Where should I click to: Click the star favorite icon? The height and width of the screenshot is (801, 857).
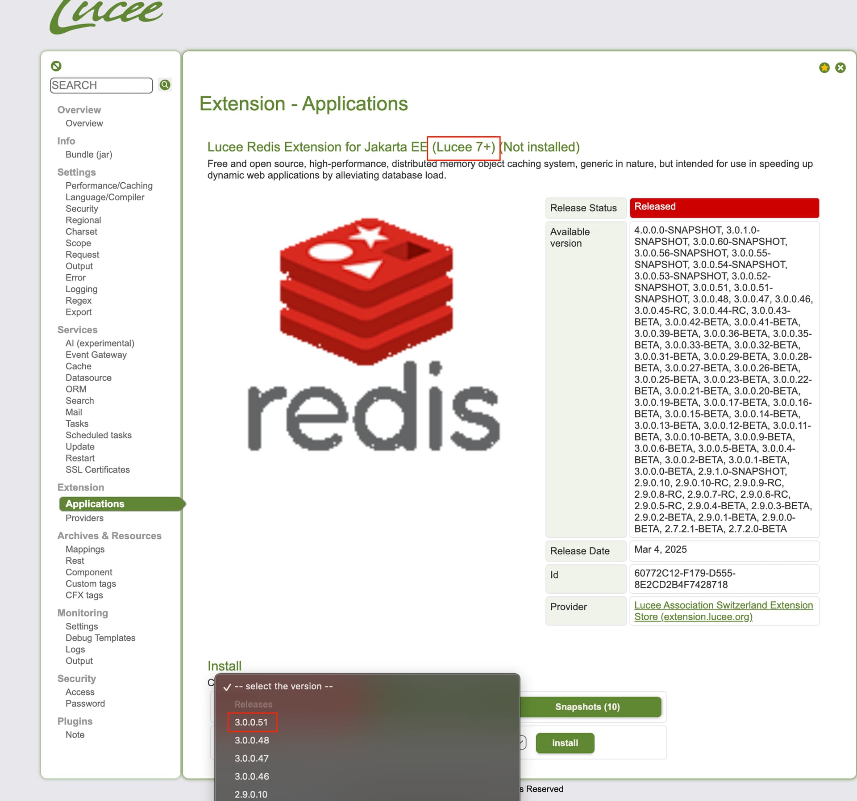[824, 67]
